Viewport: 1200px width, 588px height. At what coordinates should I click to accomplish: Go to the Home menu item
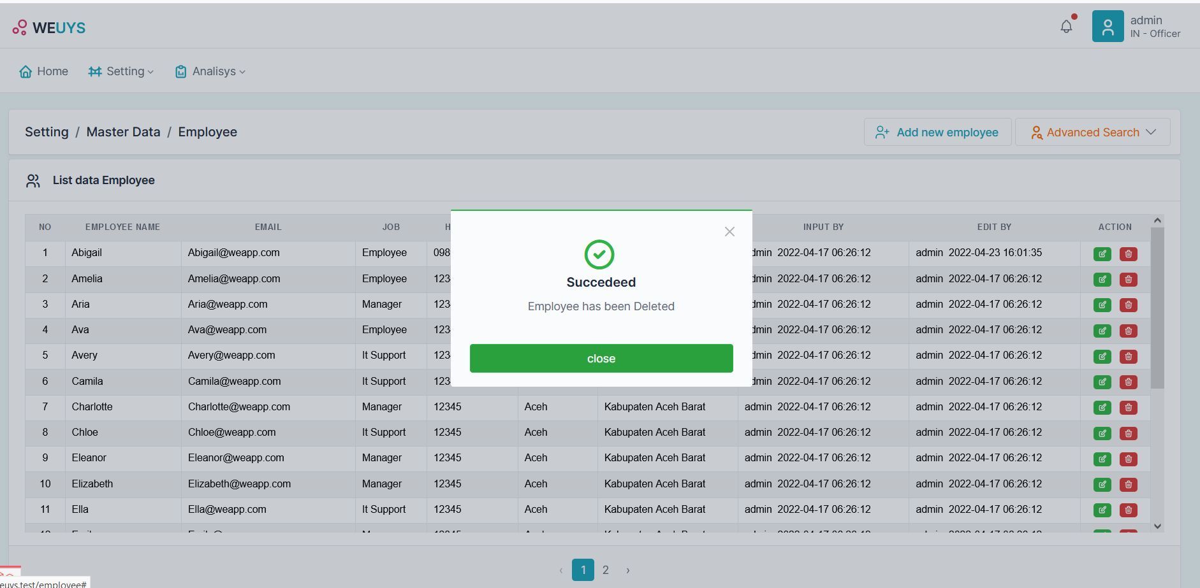click(x=43, y=71)
